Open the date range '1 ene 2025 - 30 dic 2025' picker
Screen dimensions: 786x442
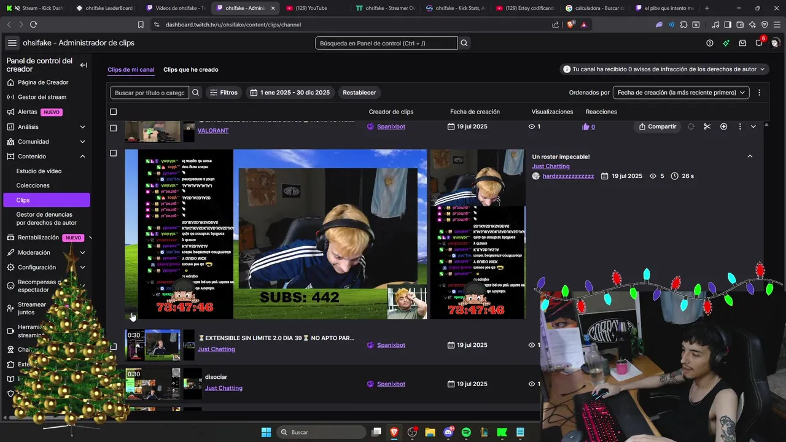[x=291, y=93]
